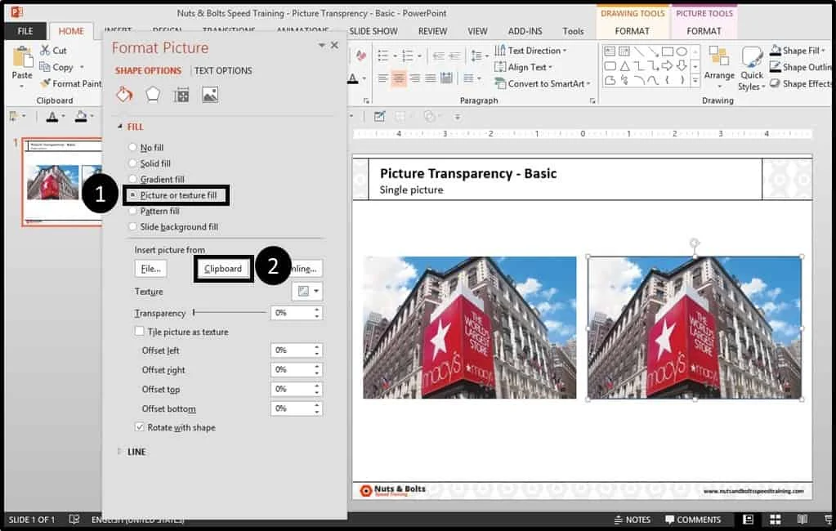
Task: Expand the shapes gallery More arrow
Action: click(695, 81)
